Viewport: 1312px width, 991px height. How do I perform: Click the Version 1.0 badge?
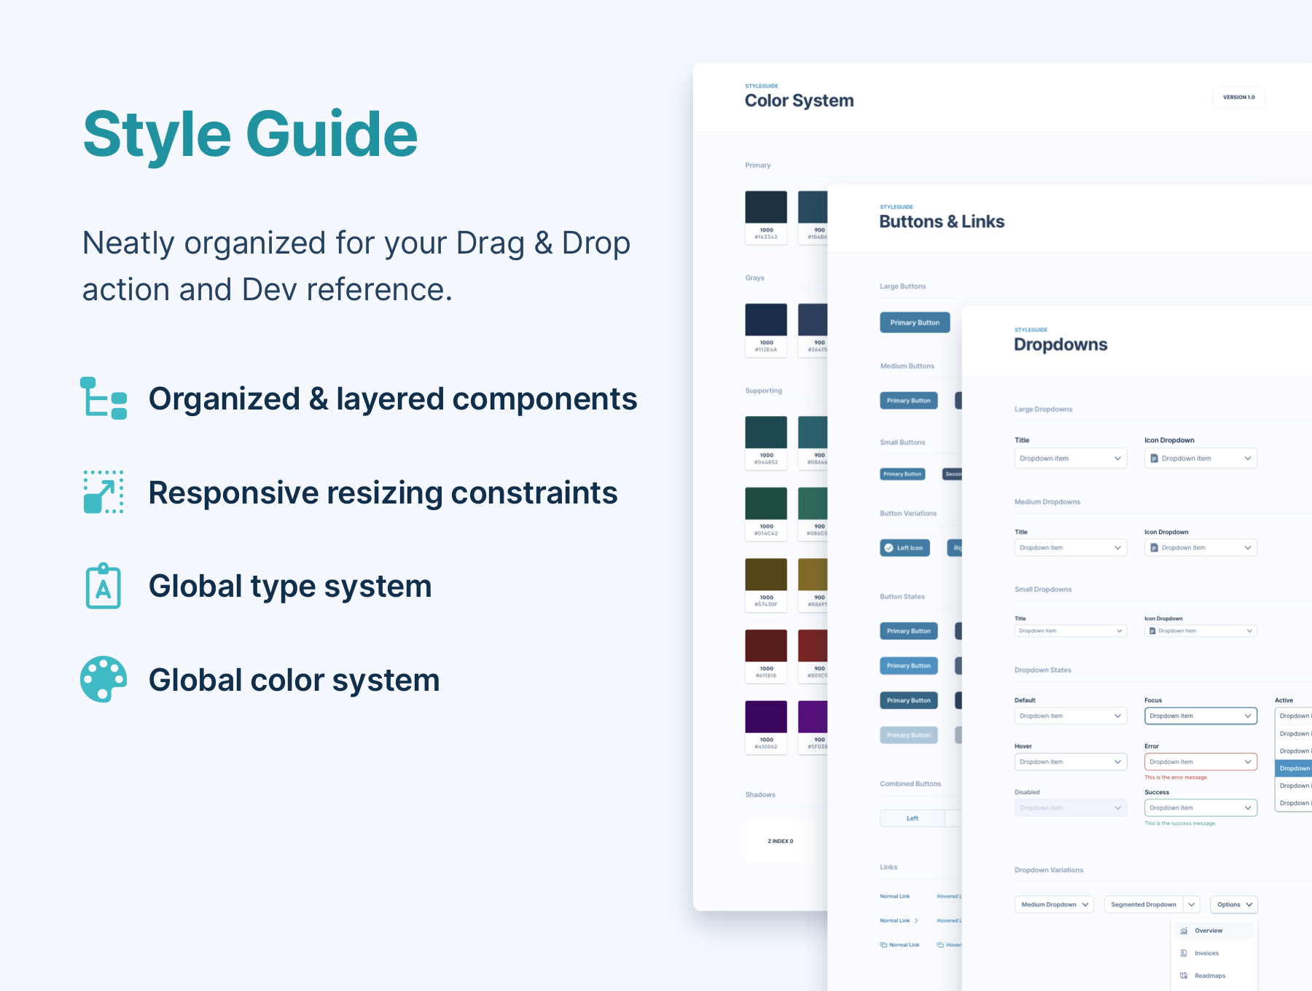tap(1238, 97)
